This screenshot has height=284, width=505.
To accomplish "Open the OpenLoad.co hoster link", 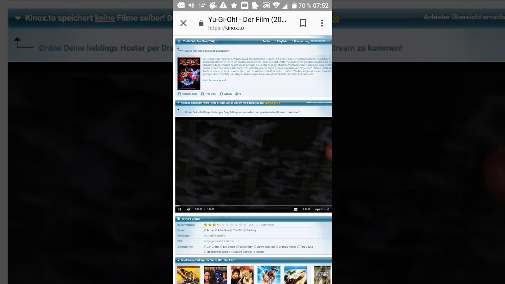I will [272, 103].
